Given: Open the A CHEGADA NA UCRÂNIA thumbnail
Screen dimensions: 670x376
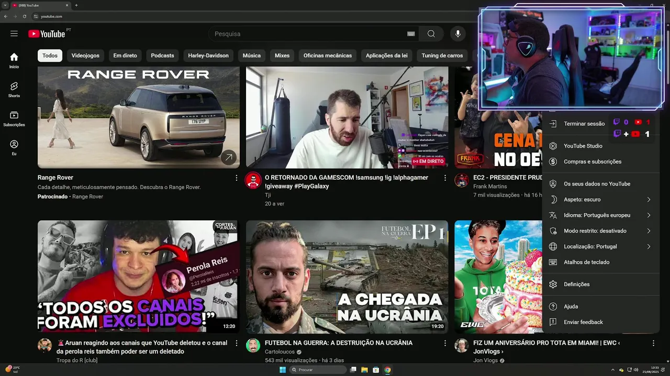Looking at the screenshot, I should click(347, 276).
